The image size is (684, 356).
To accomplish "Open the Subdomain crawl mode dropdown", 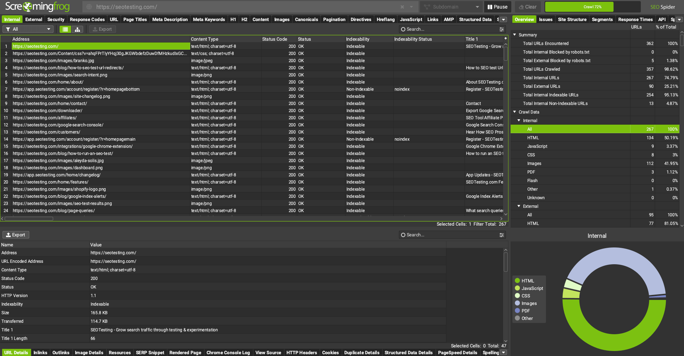I will [x=451, y=7].
